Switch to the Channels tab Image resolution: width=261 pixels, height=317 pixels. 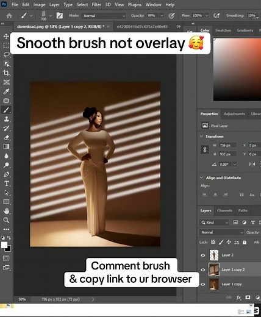(x=224, y=210)
